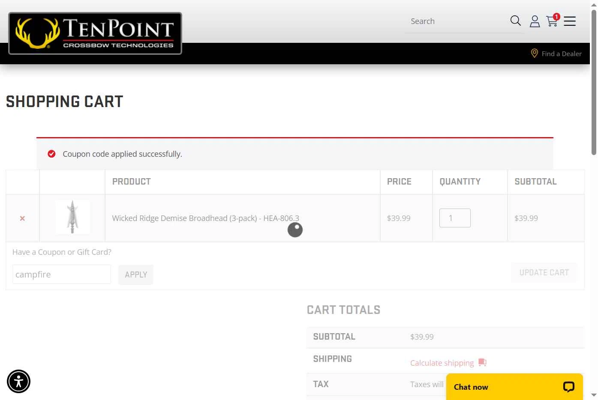Screen dimensions: 598x400
Task: Open the user account icon
Action: [535, 21]
